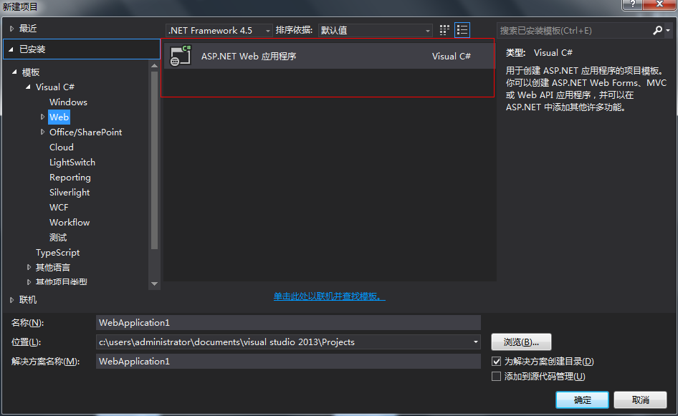678x416 pixels.
Task: Open the 排序依据 默认值 dropdown
Action: point(376,30)
